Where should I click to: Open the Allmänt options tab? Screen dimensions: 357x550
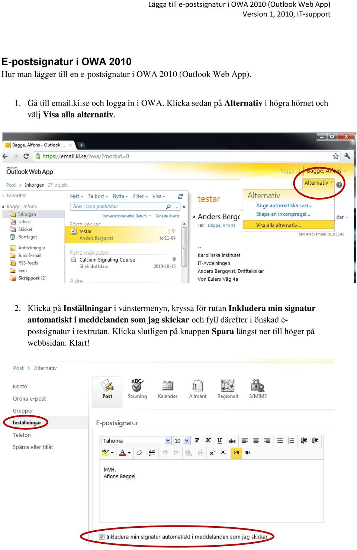[x=197, y=389]
